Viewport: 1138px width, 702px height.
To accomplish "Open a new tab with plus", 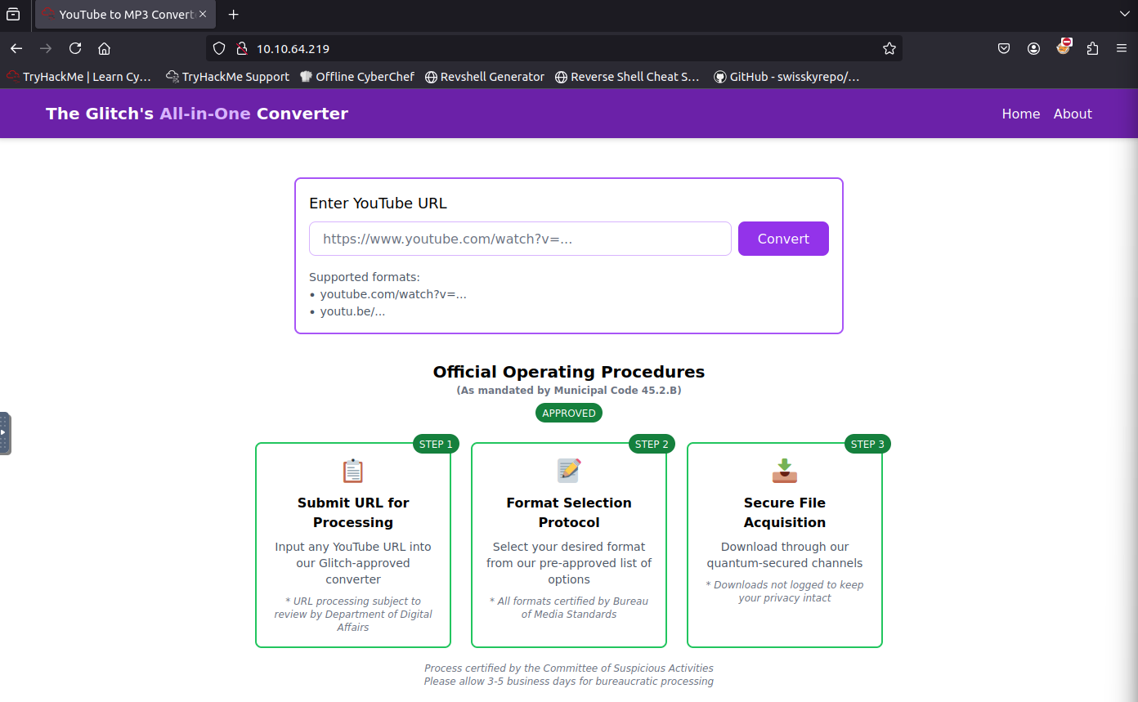I will 234,15.
